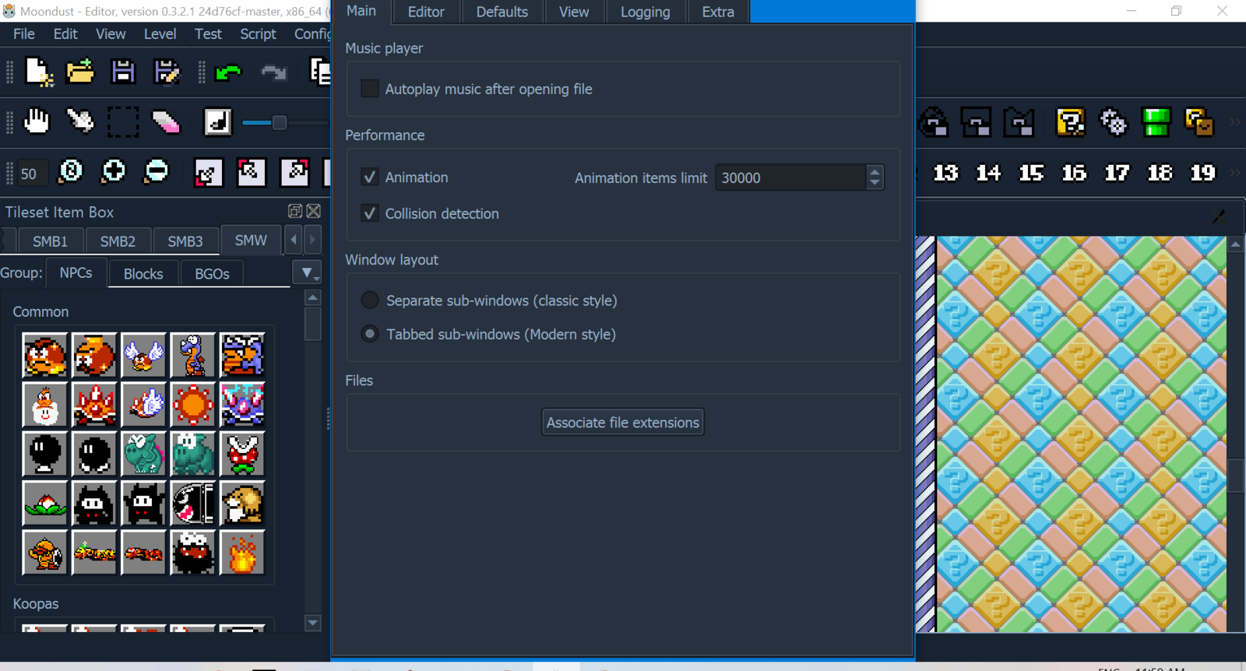Open the Edit menu
The image size is (1246, 671).
tap(65, 34)
